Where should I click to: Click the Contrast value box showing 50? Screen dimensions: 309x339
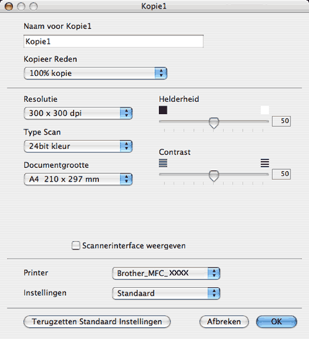click(281, 174)
